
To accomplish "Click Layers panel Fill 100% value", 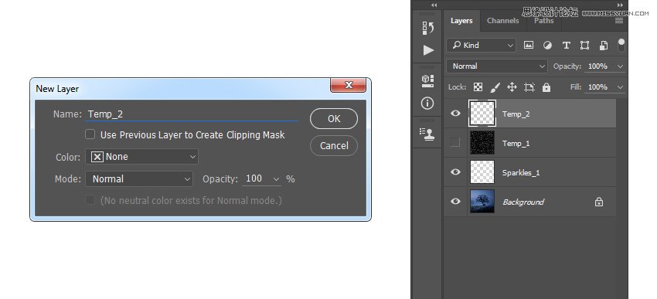I will tap(598, 87).
